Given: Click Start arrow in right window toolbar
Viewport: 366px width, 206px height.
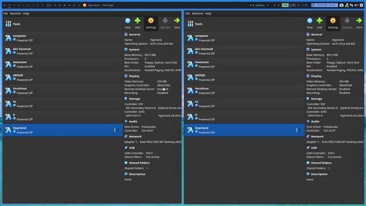Looking at the screenshot, I should click(359, 21).
